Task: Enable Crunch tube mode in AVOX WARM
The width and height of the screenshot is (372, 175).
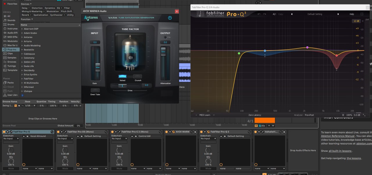Action: pos(138,76)
